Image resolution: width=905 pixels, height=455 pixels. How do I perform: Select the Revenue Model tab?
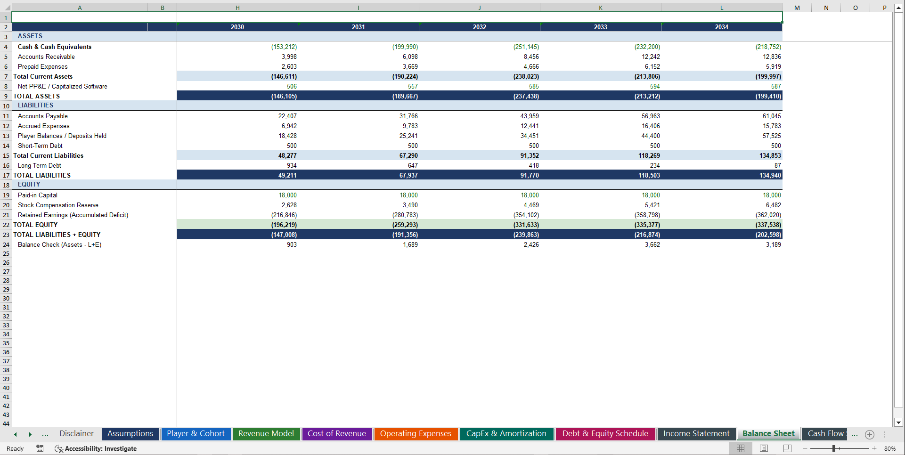266,434
